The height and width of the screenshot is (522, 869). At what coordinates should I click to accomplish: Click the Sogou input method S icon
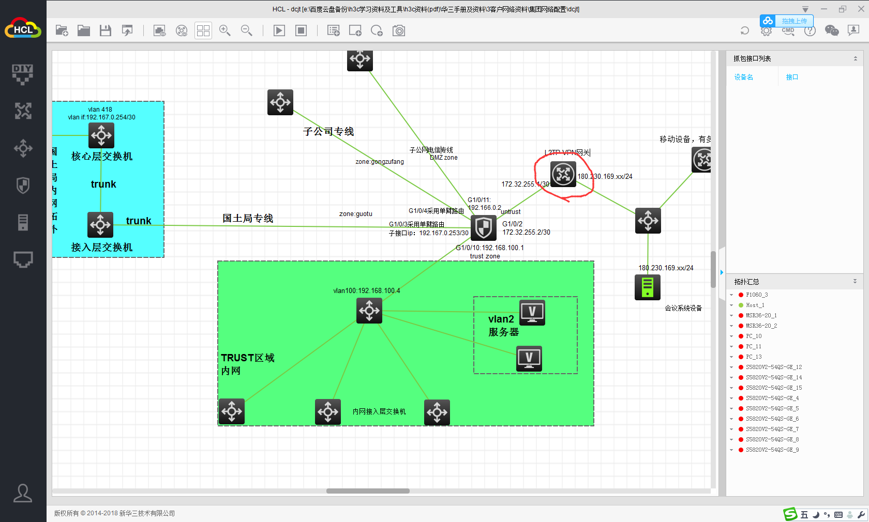[x=790, y=514]
